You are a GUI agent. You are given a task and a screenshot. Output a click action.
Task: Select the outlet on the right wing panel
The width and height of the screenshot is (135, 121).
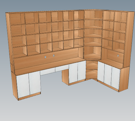click(118, 55)
